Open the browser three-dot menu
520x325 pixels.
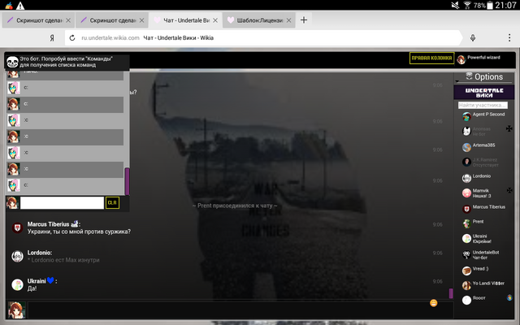click(x=509, y=38)
